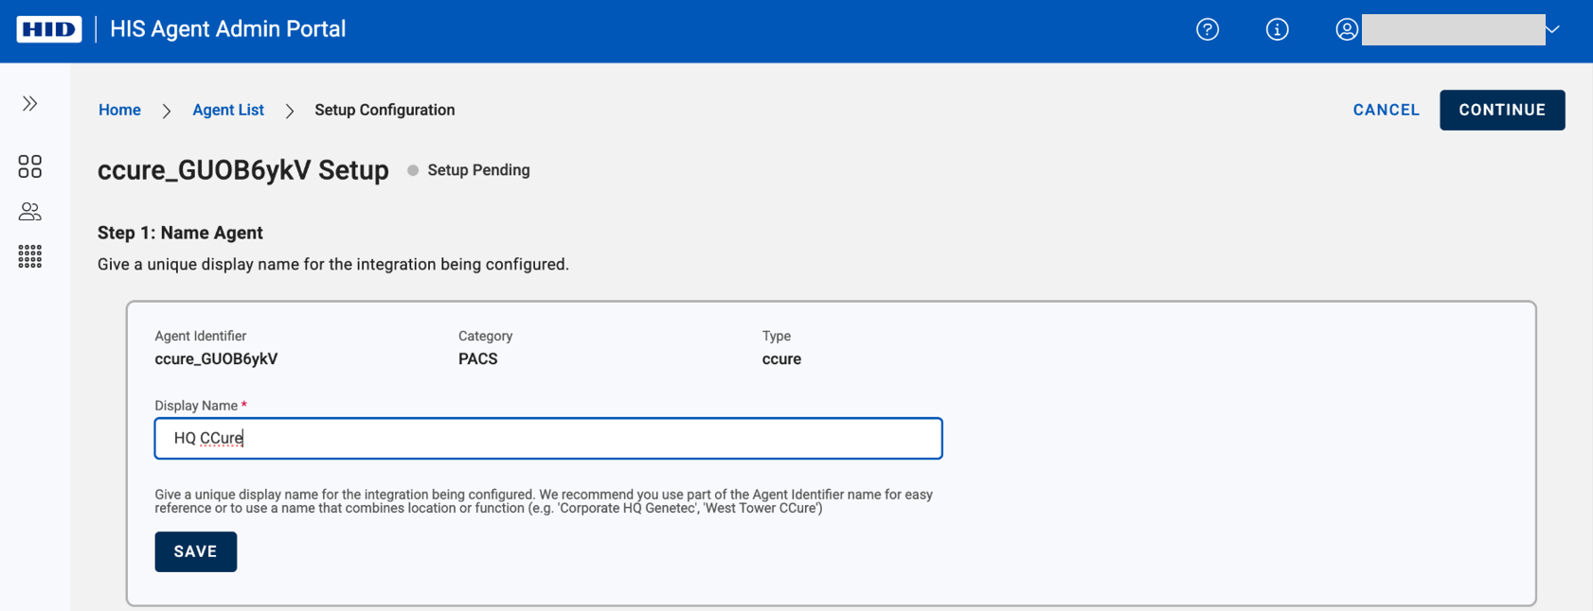Click the Setup Pending status indicator

[x=470, y=170]
